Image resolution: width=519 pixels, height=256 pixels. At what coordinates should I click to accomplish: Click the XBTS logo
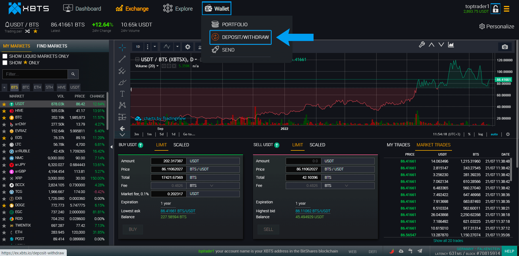28,8
